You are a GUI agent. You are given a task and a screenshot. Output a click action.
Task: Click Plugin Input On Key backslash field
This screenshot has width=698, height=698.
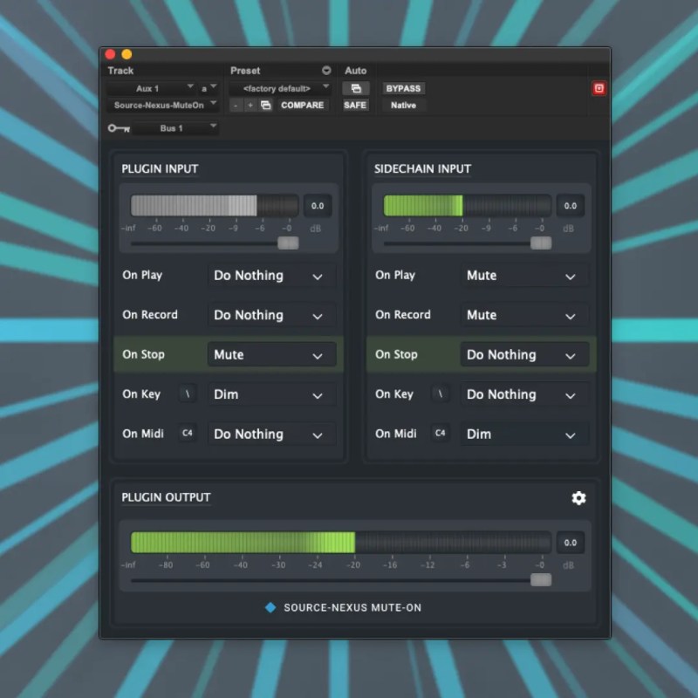(188, 394)
